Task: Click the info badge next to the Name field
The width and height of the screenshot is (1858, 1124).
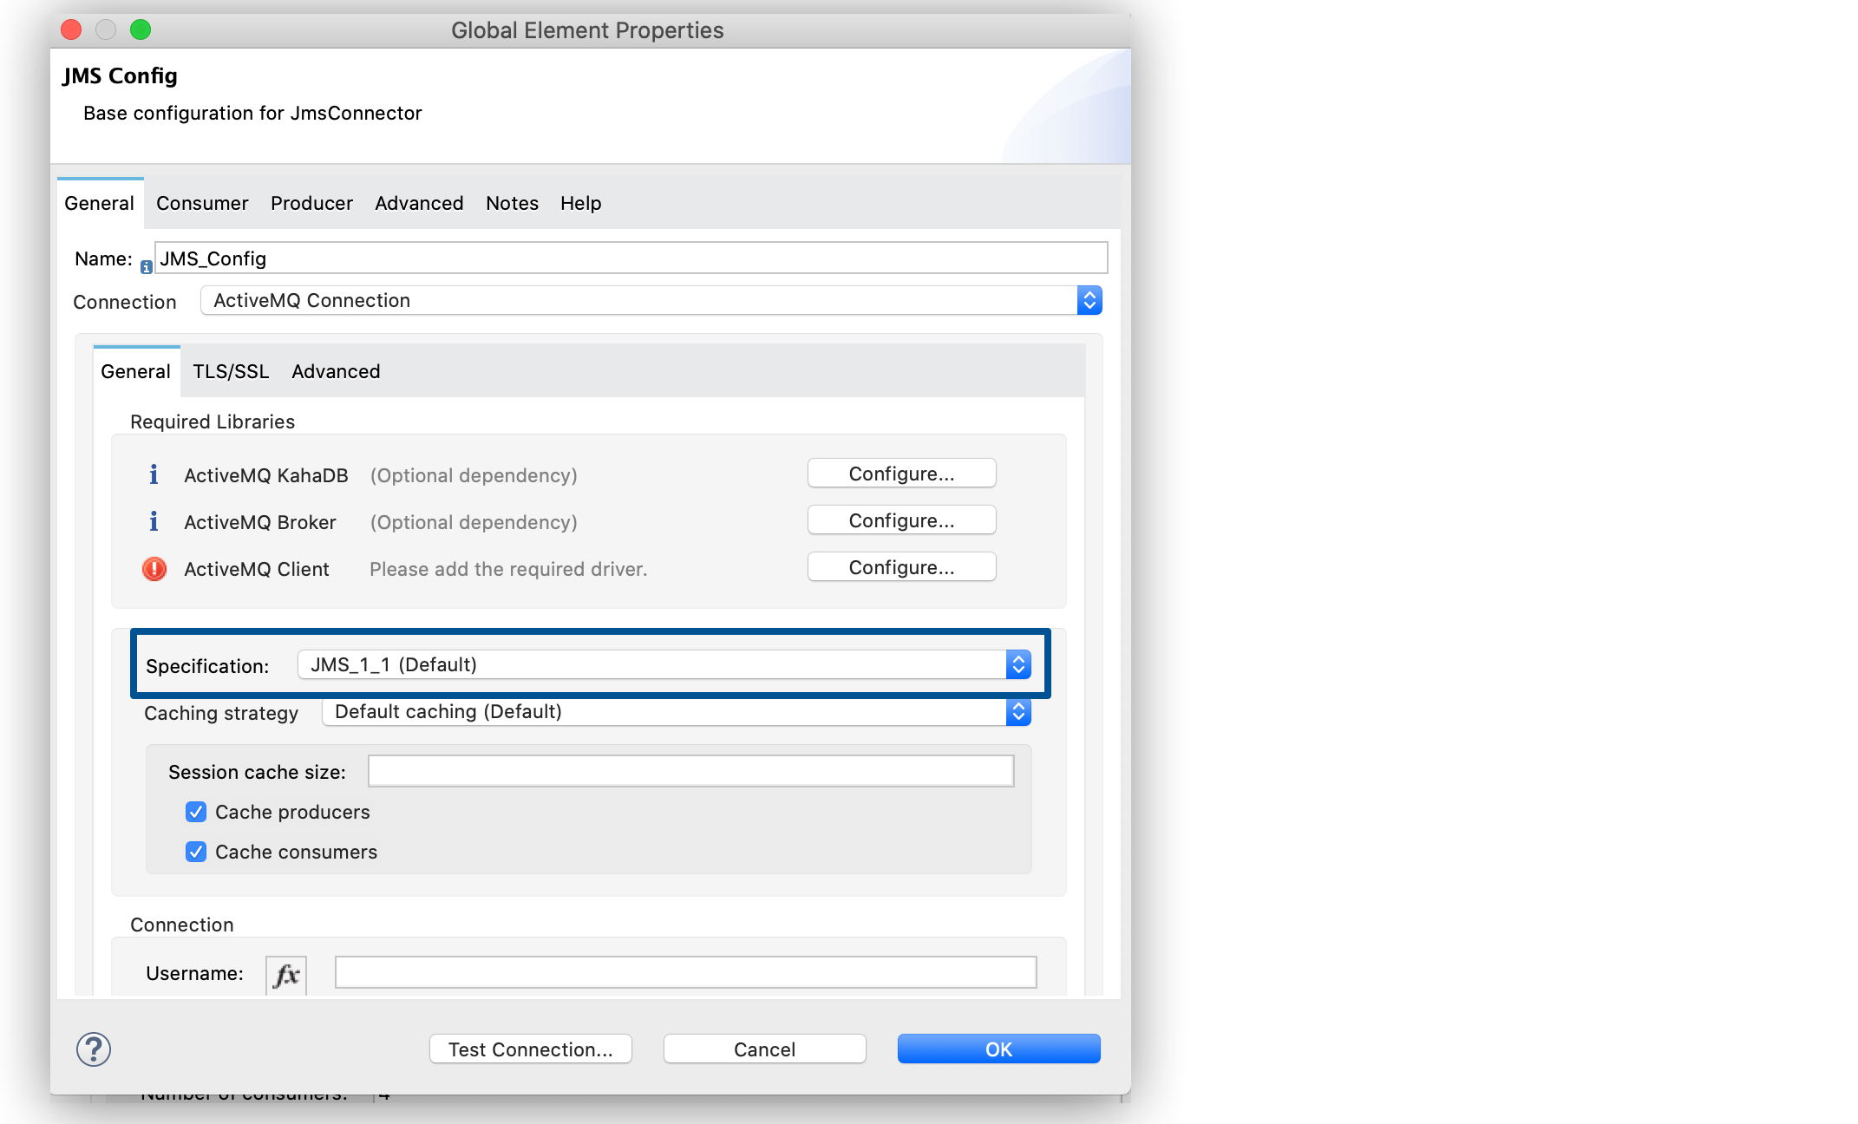Action: pos(145,265)
